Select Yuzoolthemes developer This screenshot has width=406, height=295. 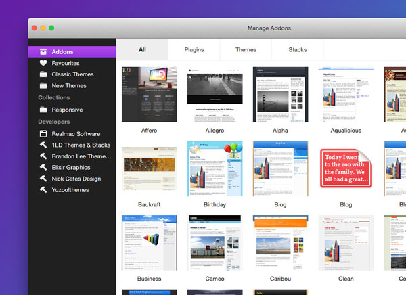(x=72, y=190)
